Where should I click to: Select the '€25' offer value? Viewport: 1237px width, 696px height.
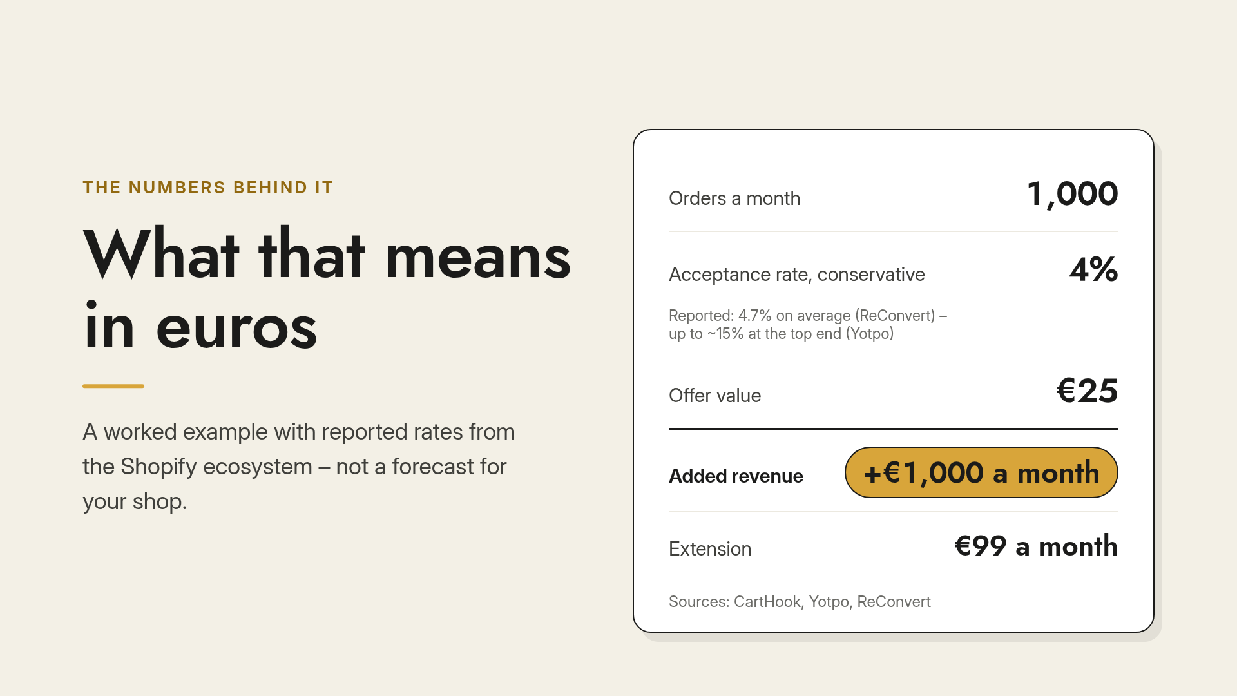pyautogui.click(x=1088, y=391)
